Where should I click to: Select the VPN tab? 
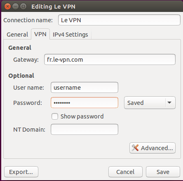tap(40, 34)
